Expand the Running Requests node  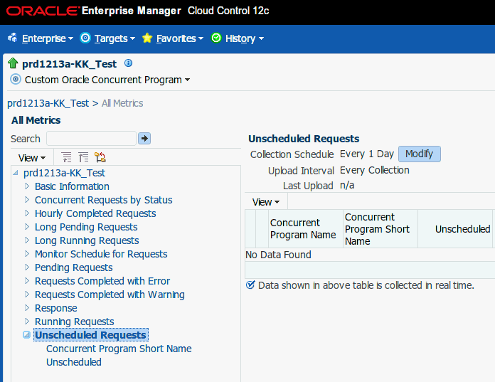tap(27, 321)
